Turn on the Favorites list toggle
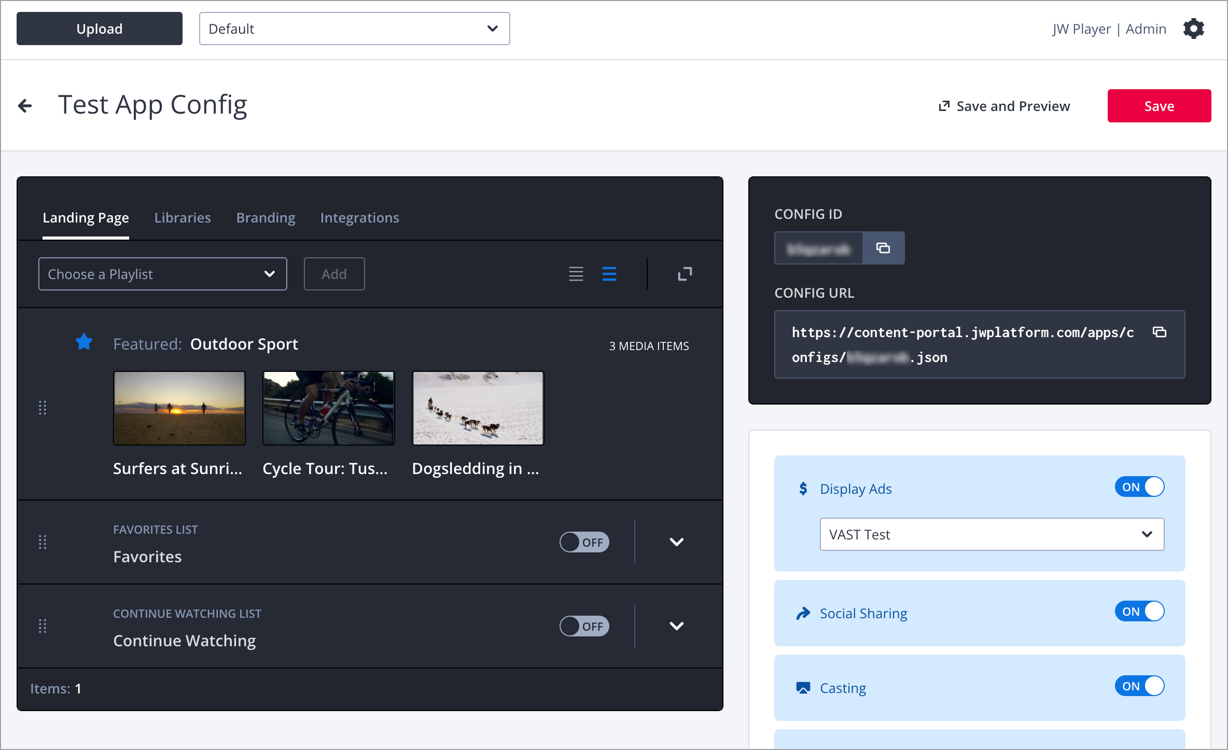The image size is (1228, 750). pos(584,542)
